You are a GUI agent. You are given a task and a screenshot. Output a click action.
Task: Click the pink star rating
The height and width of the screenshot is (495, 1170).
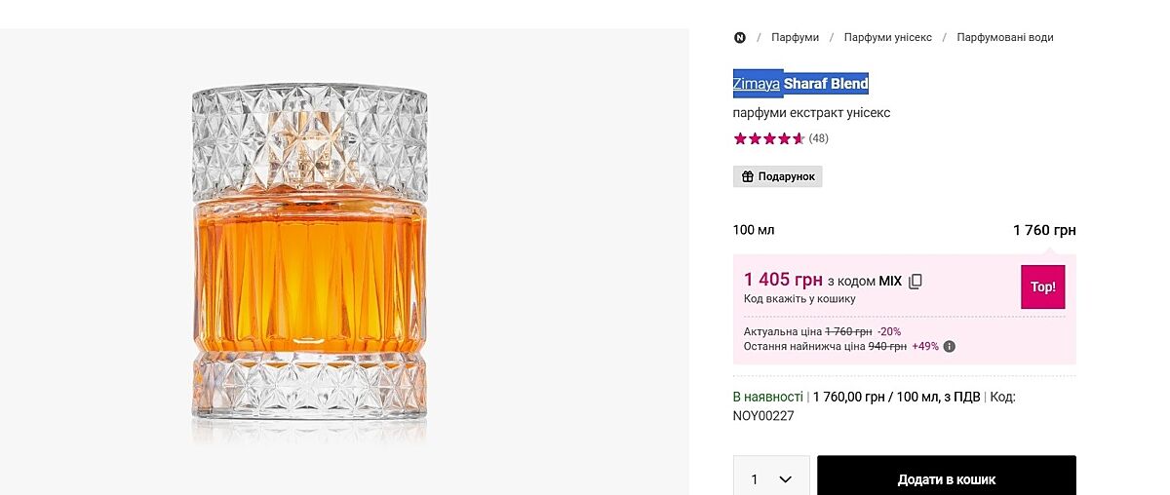point(769,138)
